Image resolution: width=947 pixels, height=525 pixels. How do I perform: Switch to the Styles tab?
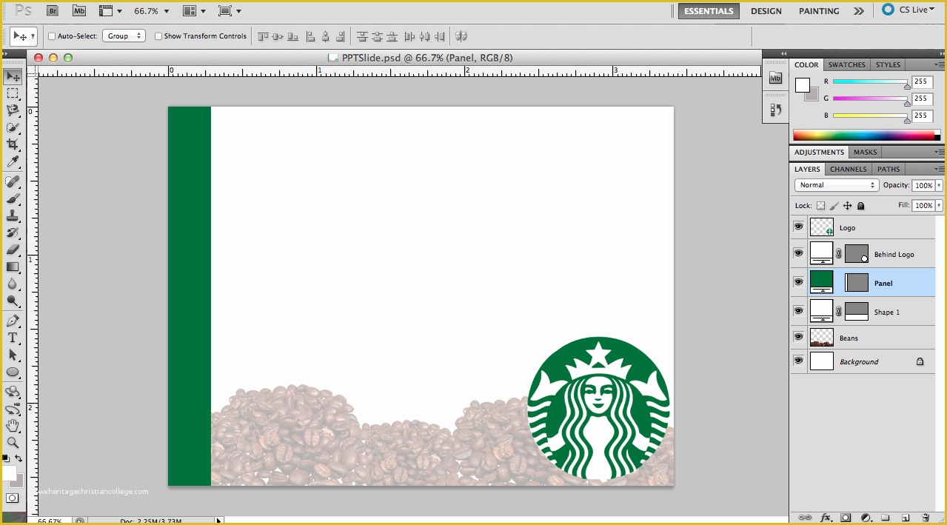coord(888,64)
